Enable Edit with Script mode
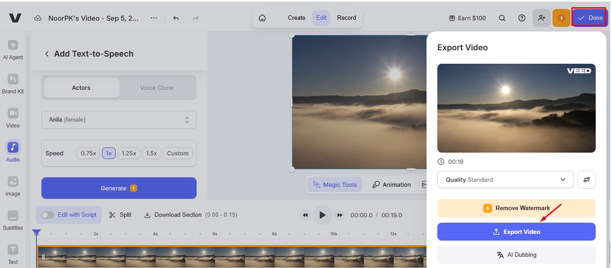The image size is (611, 268). [49, 215]
